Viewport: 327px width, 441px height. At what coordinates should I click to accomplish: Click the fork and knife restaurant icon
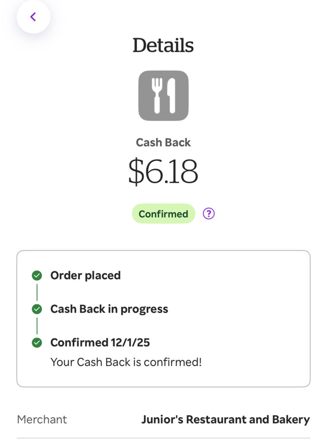click(163, 96)
